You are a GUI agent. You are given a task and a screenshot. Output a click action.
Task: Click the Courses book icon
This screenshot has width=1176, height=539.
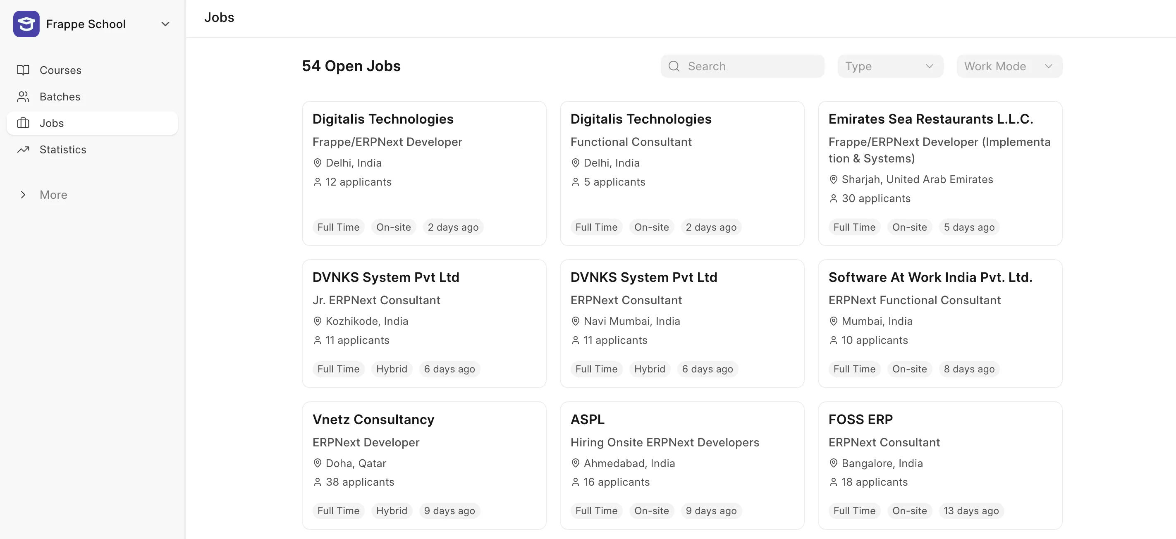(x=23, y=70)
